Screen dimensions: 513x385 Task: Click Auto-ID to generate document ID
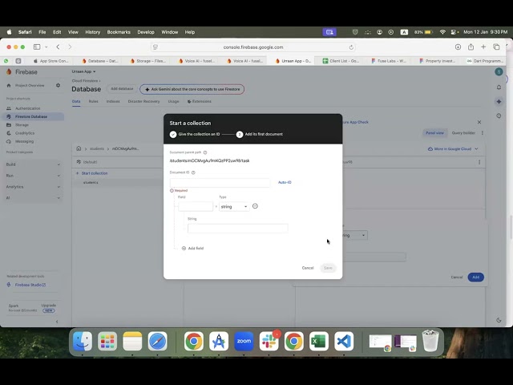285,182
